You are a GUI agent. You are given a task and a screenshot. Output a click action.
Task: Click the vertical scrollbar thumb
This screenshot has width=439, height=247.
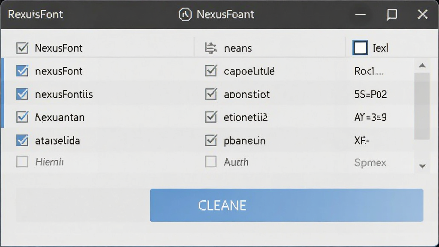(x=422, y=106)
